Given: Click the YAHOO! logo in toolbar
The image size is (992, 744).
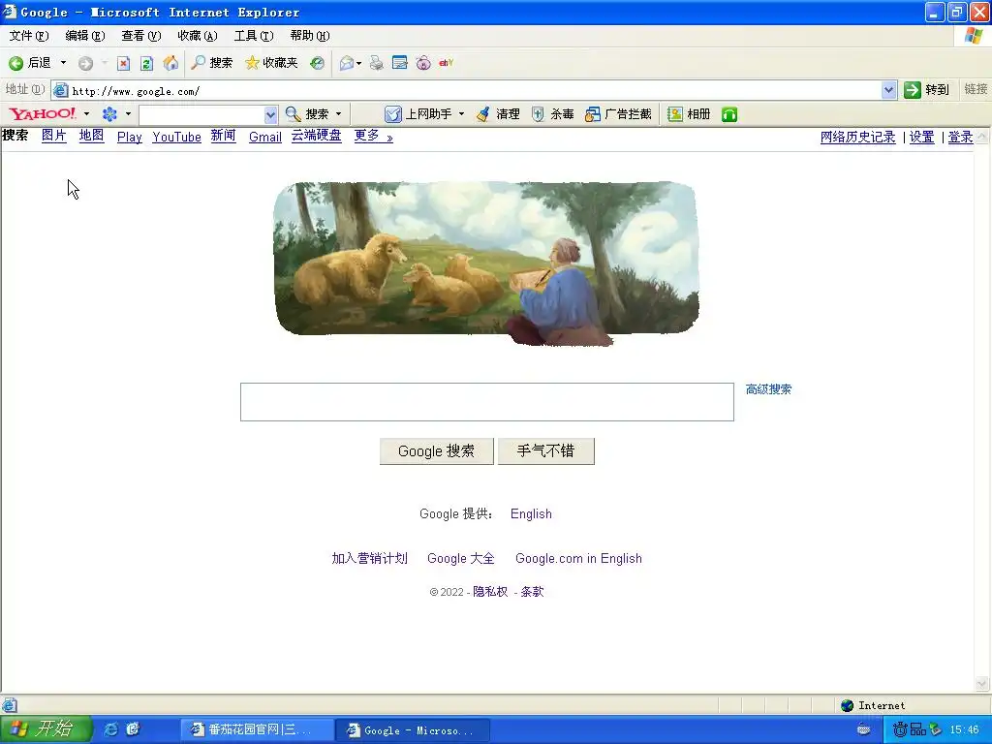Looking at the screenshot, I should (x=43, y=114).
